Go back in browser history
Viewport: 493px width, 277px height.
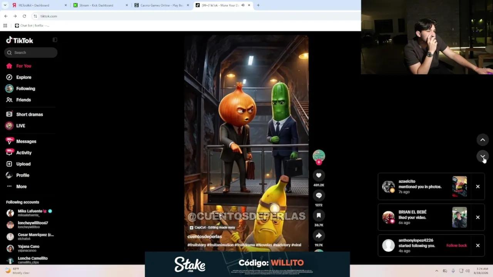click(x=6, y=16)
